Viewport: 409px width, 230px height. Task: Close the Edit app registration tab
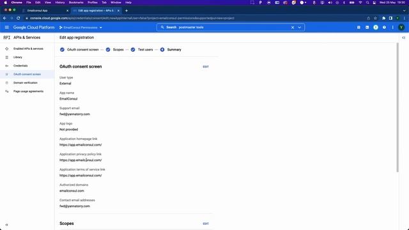tap(118, 11)
